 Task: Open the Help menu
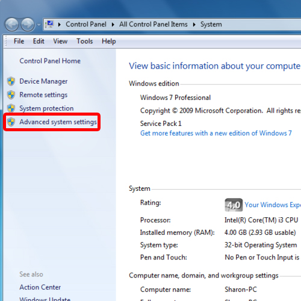click(109, 41)
